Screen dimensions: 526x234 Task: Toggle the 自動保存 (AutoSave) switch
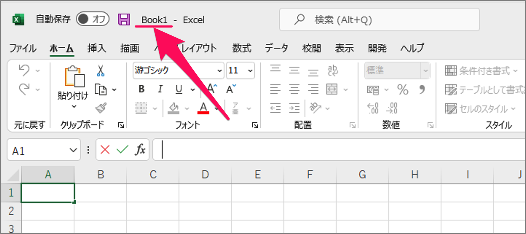pos(93,19)
